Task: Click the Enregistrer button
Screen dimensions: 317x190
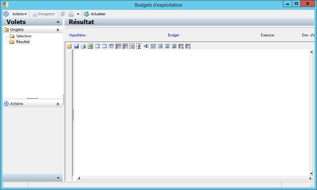Action: (x=43, y=14)
